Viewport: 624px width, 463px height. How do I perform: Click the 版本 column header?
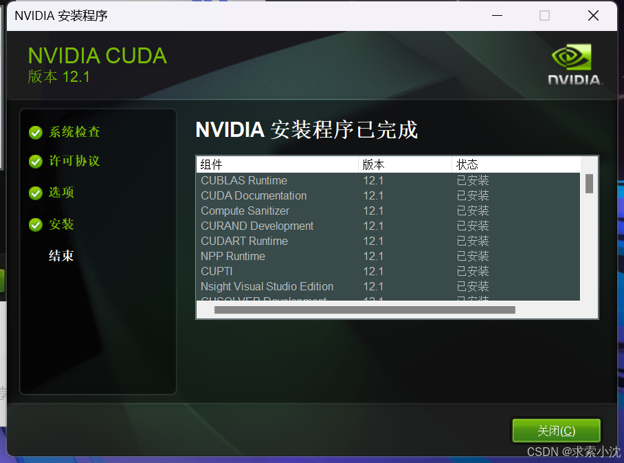tap(405, 164)
